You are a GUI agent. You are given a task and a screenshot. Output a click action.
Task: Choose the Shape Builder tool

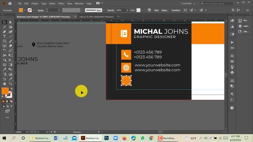pos(4,60)
